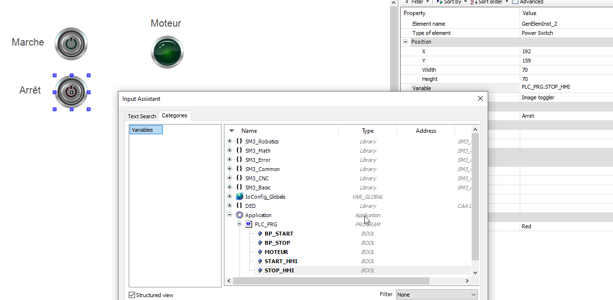Click the Sort order A-Z icon
The width and height of the screenshot is (613, 300).
click(x=472, y=2)
